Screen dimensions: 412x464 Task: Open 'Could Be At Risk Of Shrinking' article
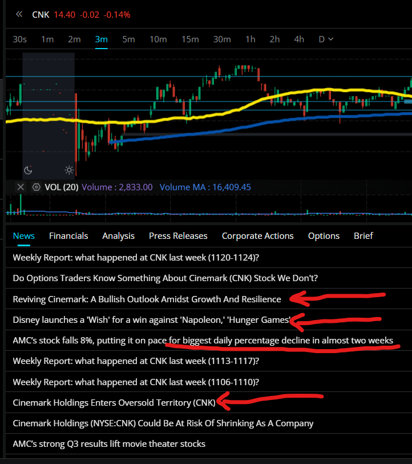pyautogui.click(x=209, y=423)
